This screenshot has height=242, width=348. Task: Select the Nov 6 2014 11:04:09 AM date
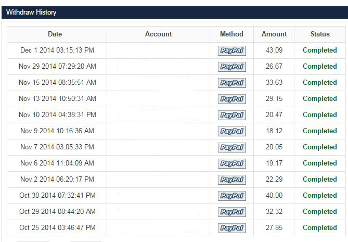(57, 163)
